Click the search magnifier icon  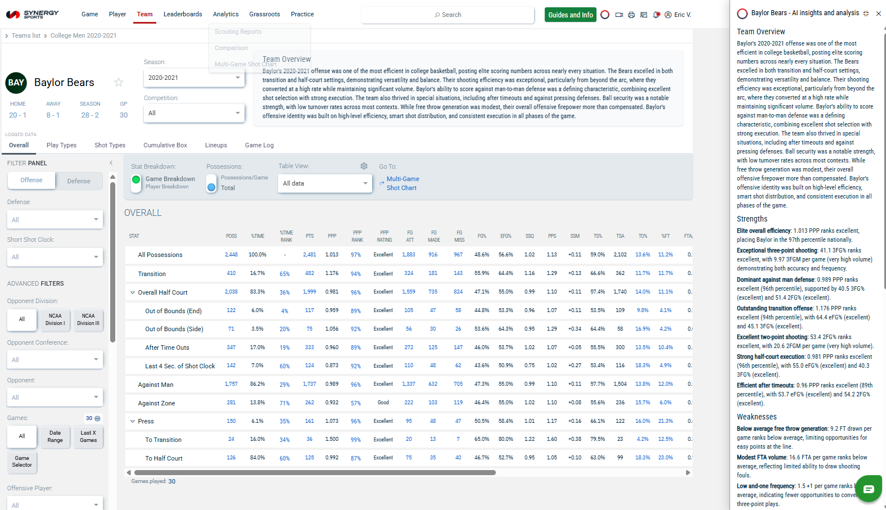coord(437,15)
